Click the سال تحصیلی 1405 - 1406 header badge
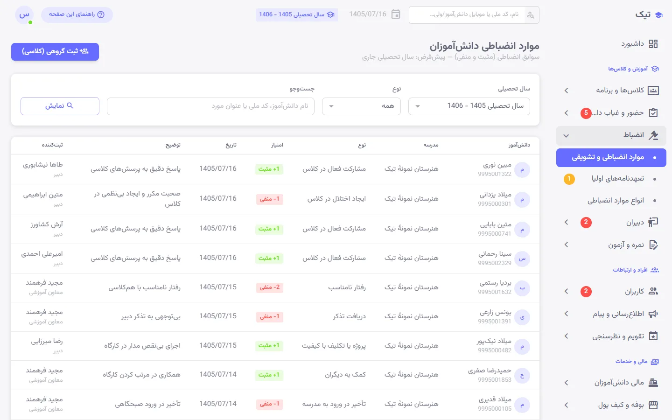Viewport: 672px width, 420px height. [x=297, y=15]
